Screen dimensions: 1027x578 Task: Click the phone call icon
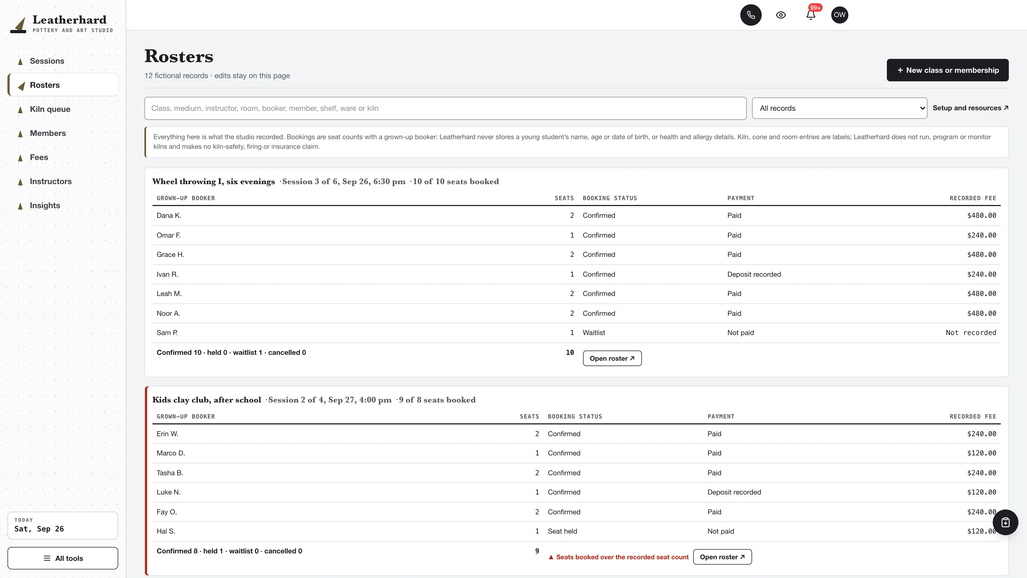point(751,15)
